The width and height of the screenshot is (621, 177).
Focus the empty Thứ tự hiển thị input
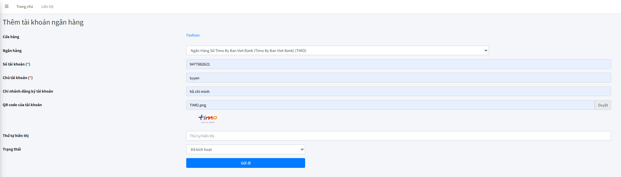coord(398,136)
